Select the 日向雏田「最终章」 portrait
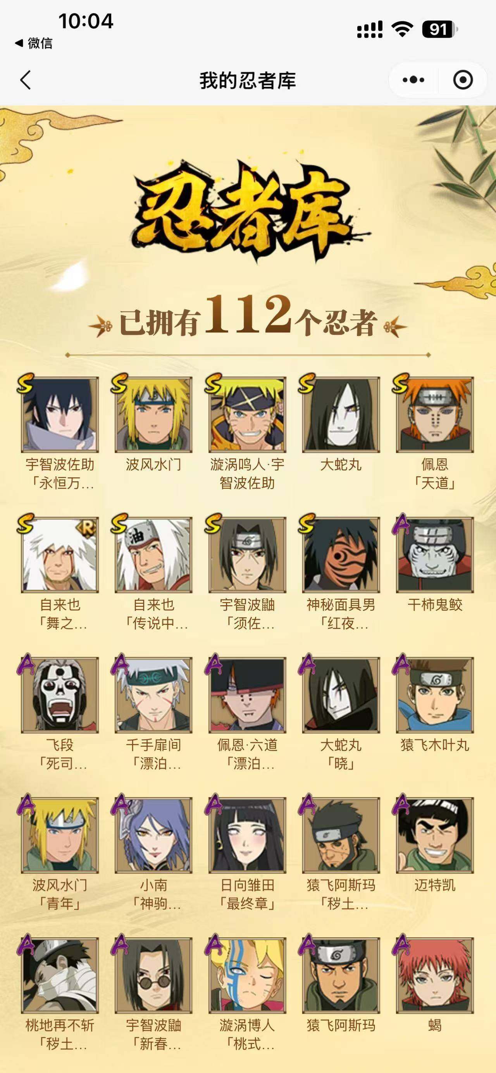The height and width of the screenshot is (1073, 496). point(247,835)
